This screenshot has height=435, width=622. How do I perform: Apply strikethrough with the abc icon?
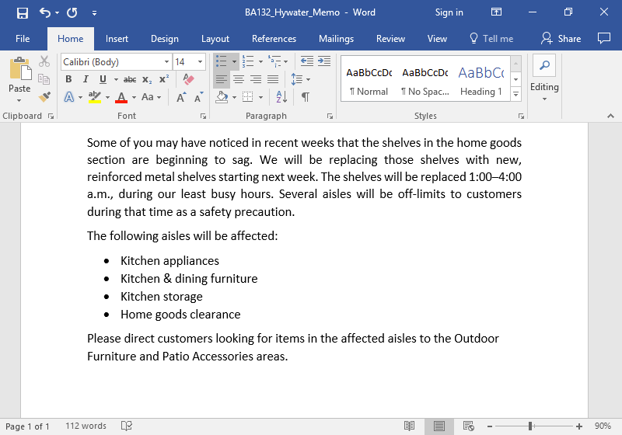(x=130, y=79)
